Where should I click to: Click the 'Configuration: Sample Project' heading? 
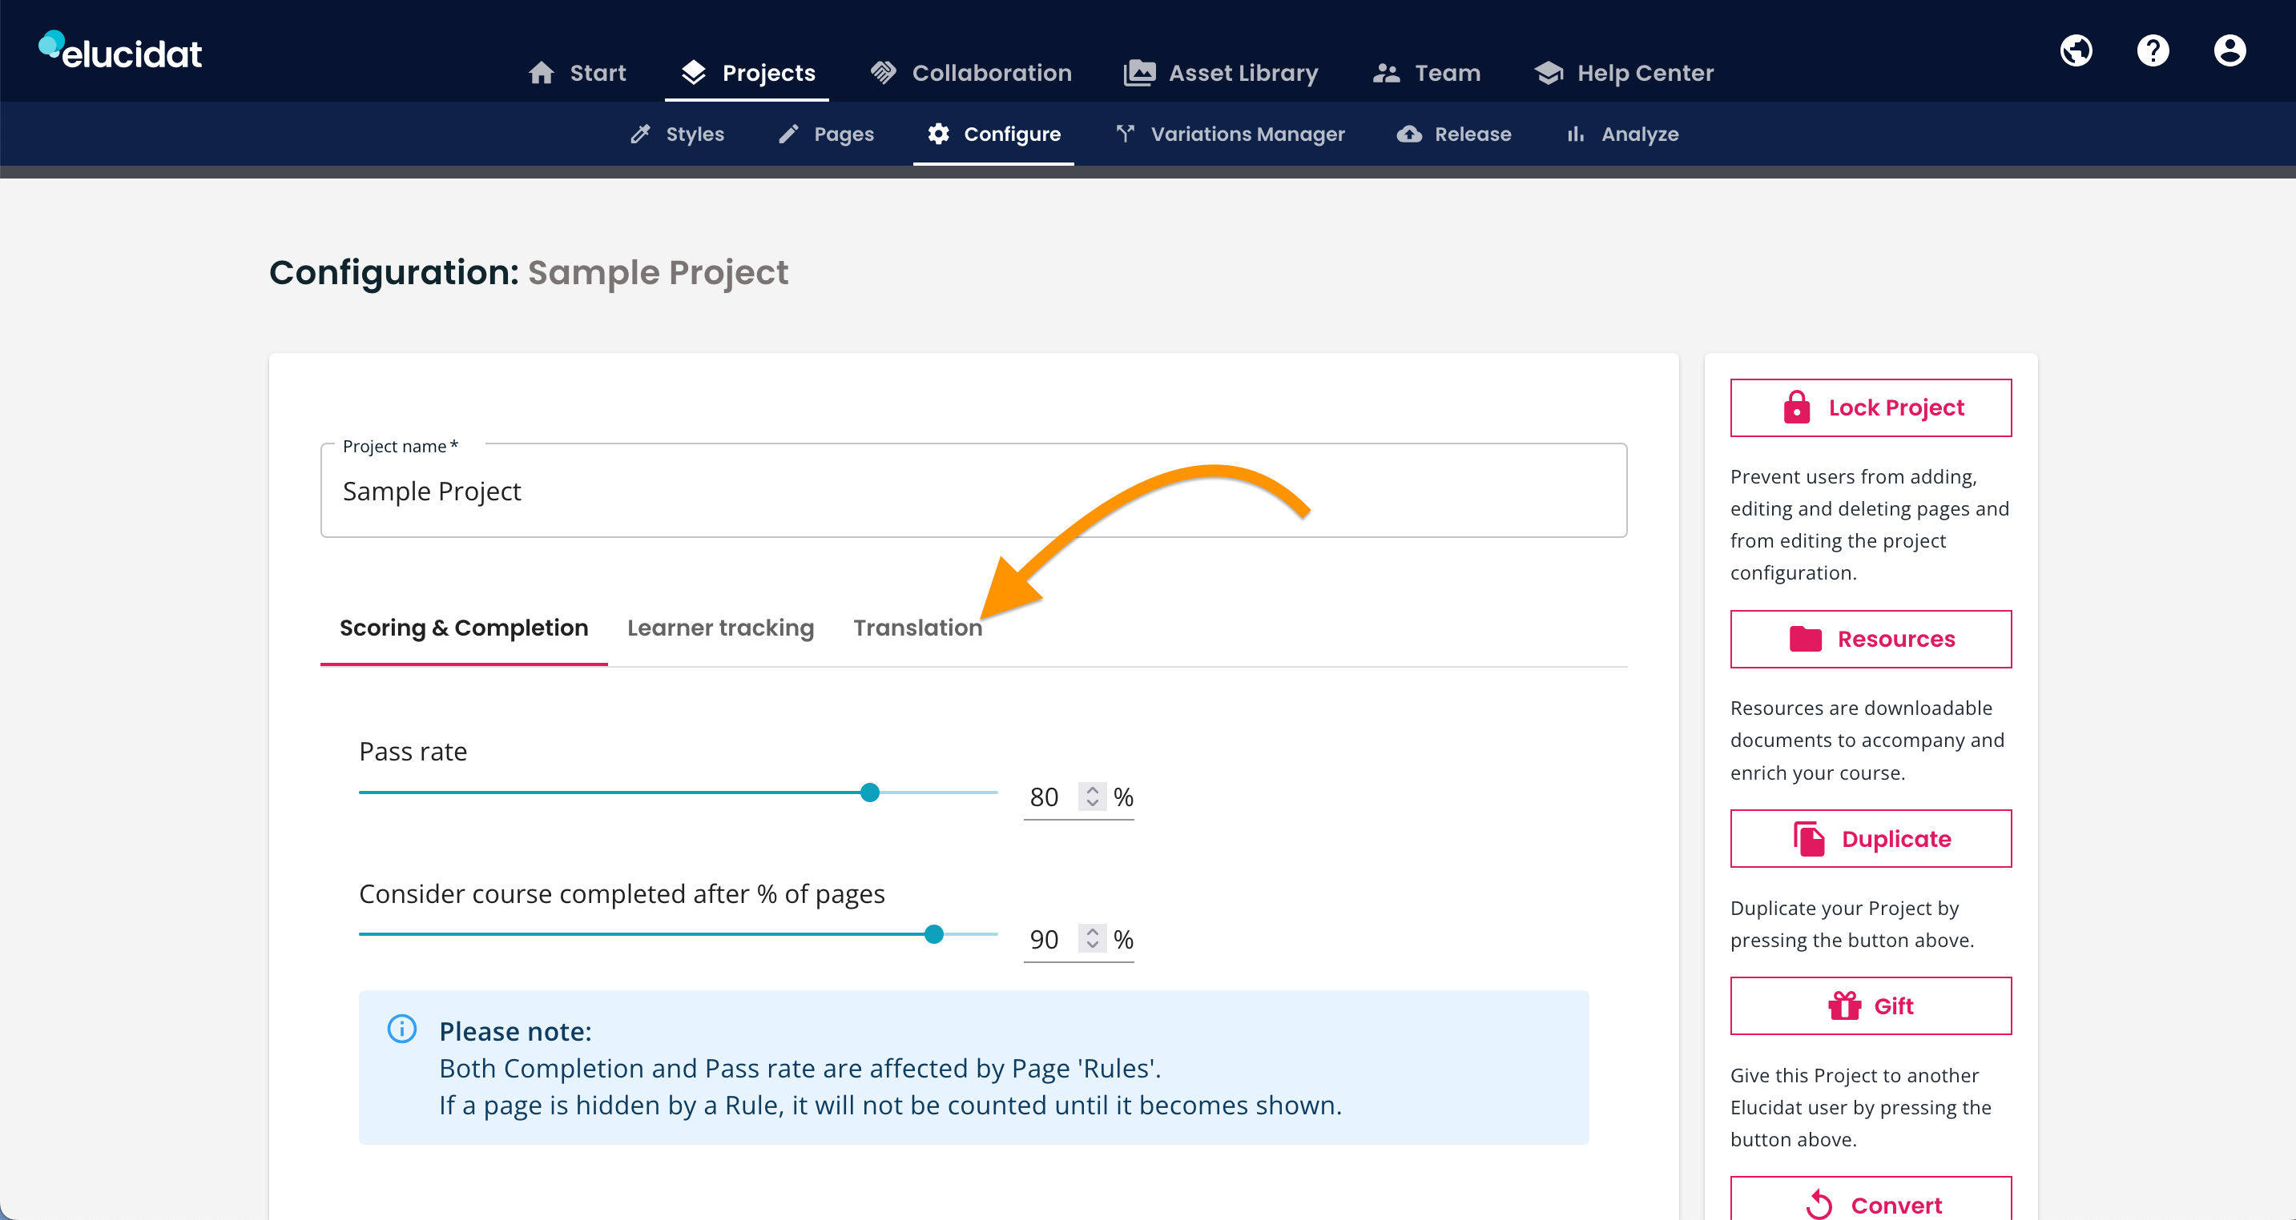pos(529,272)
